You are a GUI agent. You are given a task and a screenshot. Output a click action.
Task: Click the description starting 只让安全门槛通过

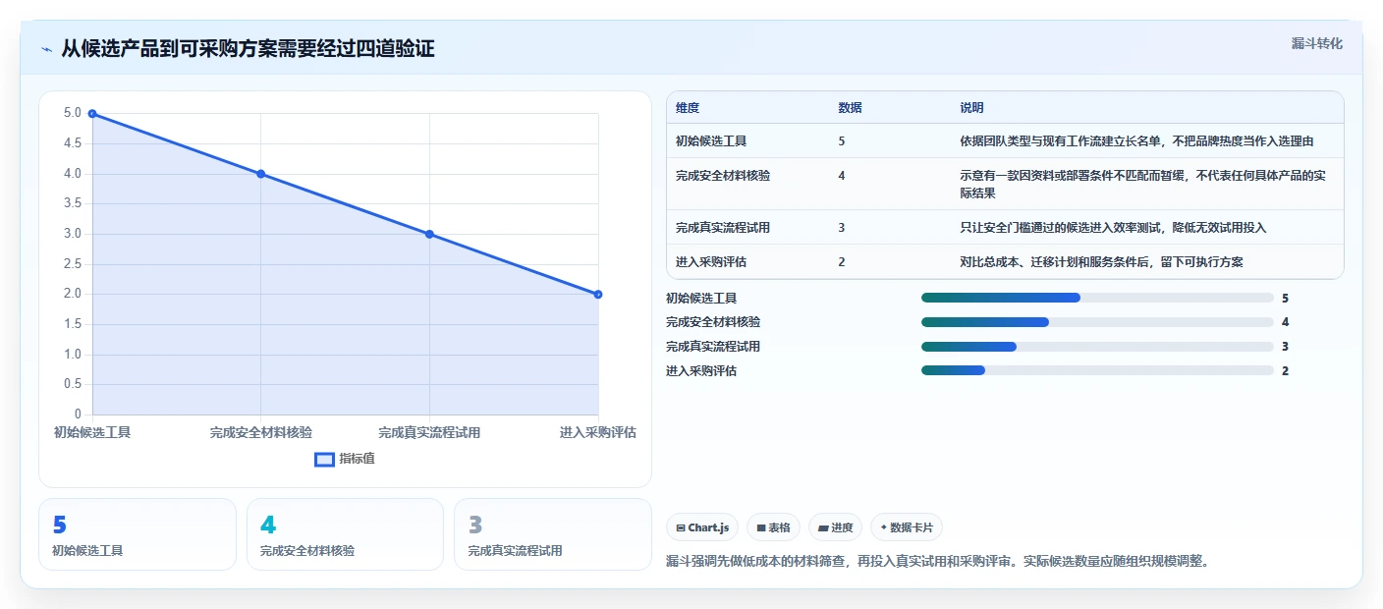(1113, 227)
